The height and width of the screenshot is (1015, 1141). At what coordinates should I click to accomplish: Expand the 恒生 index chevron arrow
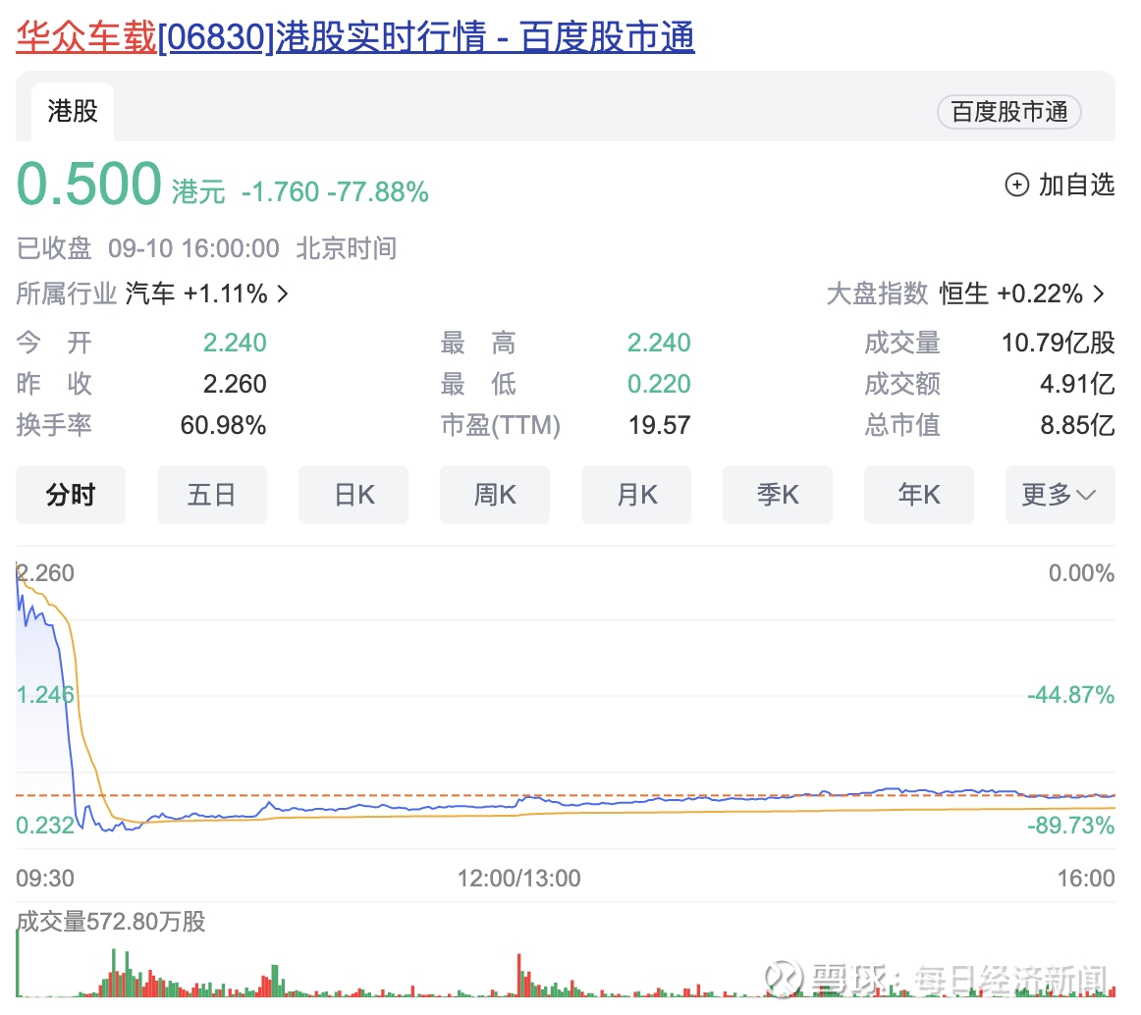[x=1099, y=294]
